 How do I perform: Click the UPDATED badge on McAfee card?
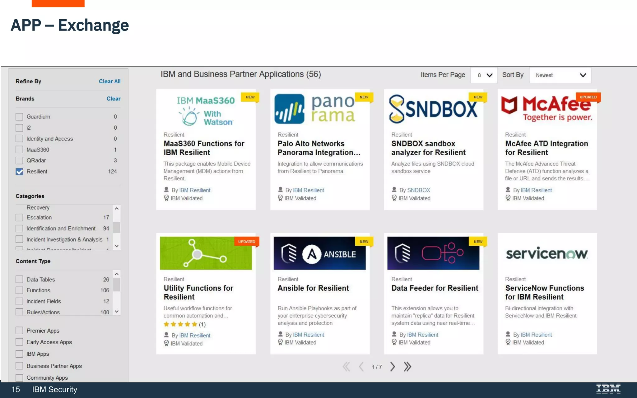[588, 97]
